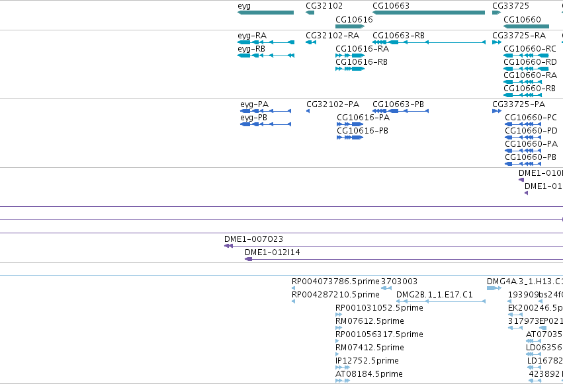Screen dimensions: 563x384
Task: Click the CG10660-RC transcript glyph
Action: 527,56
